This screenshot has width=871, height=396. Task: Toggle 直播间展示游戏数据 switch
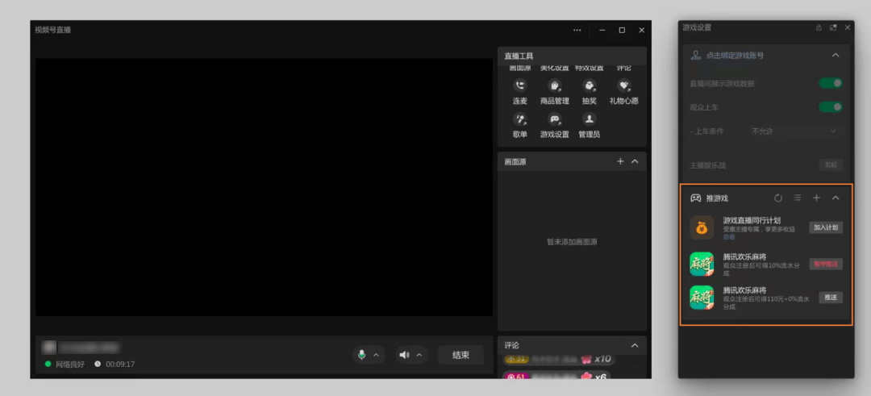[x=831, y=83]
